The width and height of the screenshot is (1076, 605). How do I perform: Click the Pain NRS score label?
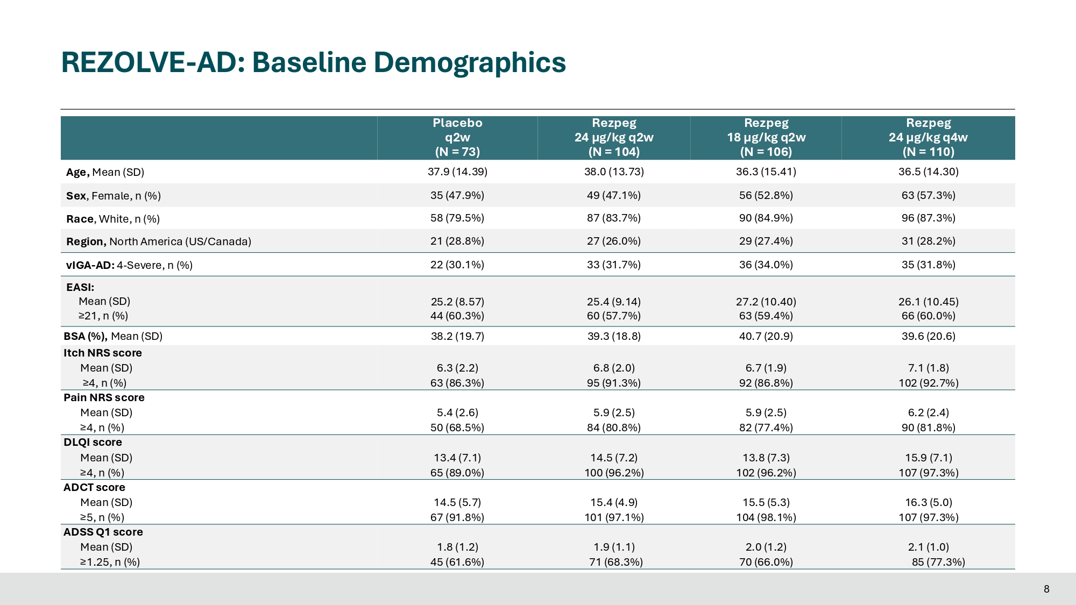click(x=104, y=397)
